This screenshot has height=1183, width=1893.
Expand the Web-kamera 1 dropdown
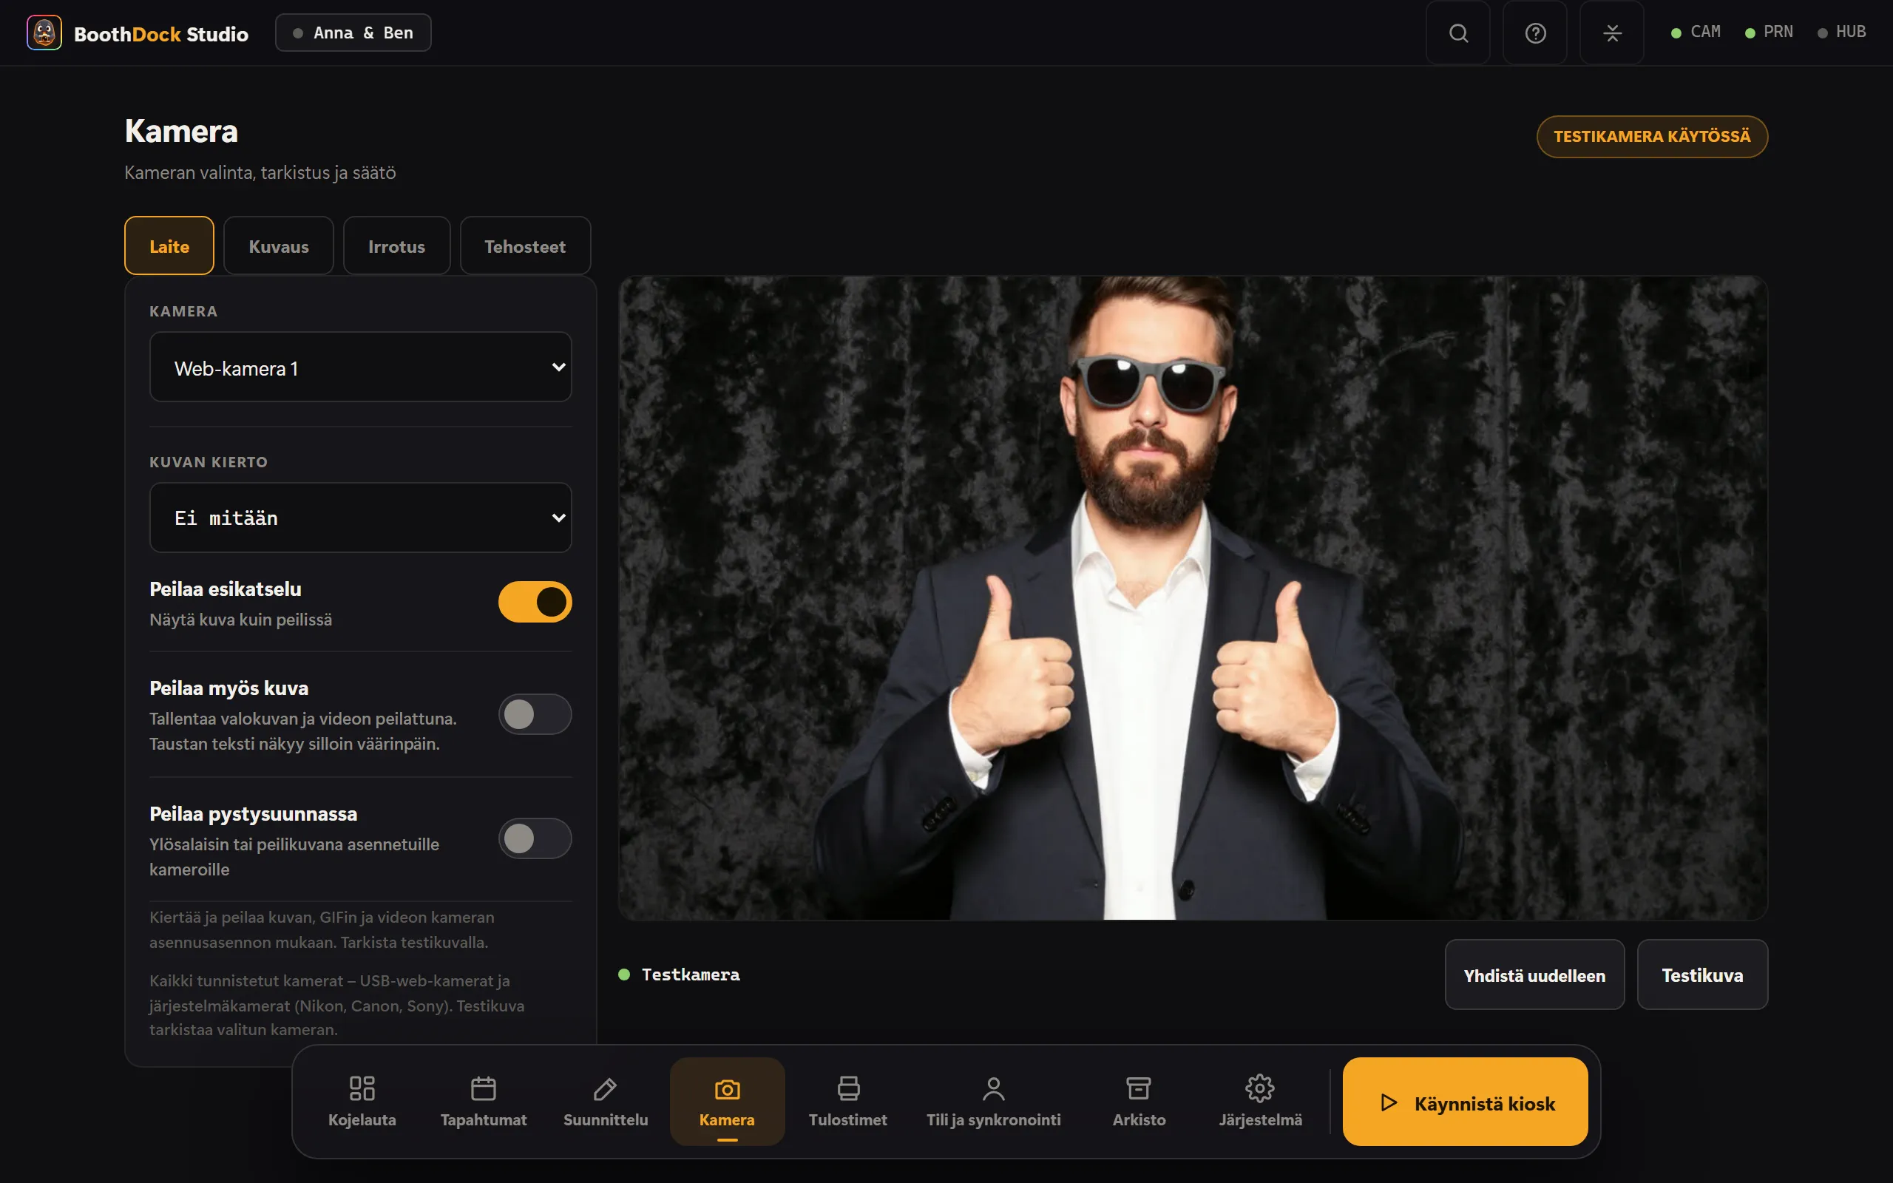click(361, 367)
